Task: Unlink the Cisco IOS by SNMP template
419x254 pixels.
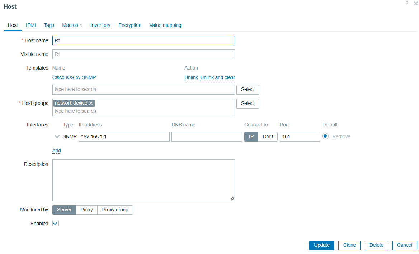Action: (191, 78)
